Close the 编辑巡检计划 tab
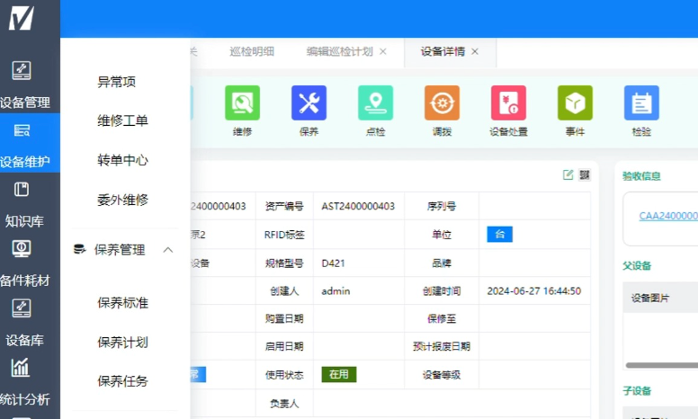The image size is (698, 419). (383, 52)
